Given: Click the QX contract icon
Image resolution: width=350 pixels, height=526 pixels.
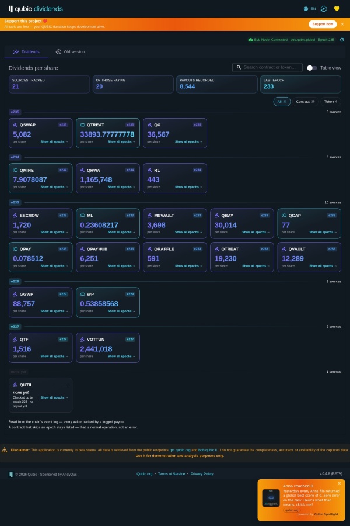Looking at the screenshot, I should [150, 125].
